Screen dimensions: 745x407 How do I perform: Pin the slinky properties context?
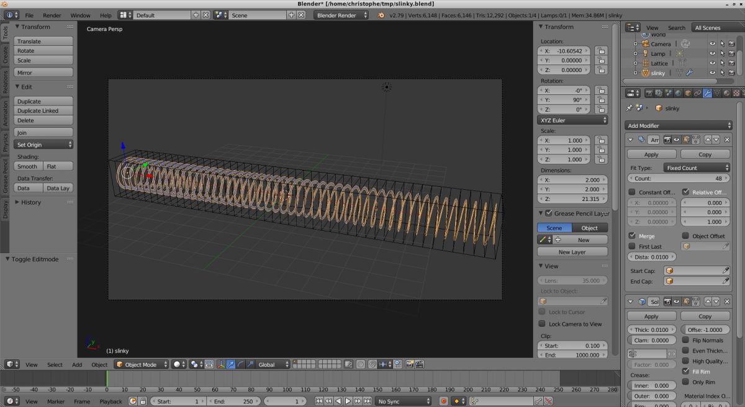[x=630, y=108]
